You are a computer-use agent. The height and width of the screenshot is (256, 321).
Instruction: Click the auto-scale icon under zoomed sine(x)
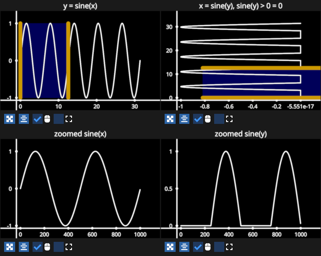pos(10,247)
